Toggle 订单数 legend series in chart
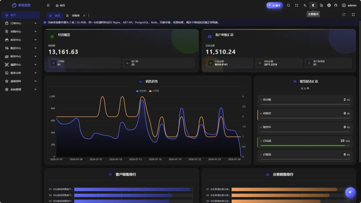This screenshot has height=203, width=361. pyautogui.click(x=154, y=91)
